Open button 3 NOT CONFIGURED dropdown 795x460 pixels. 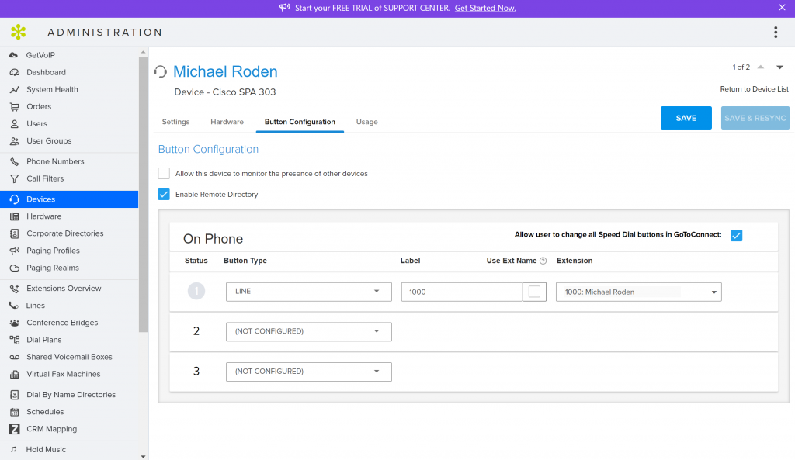click(x=309, y=372)
